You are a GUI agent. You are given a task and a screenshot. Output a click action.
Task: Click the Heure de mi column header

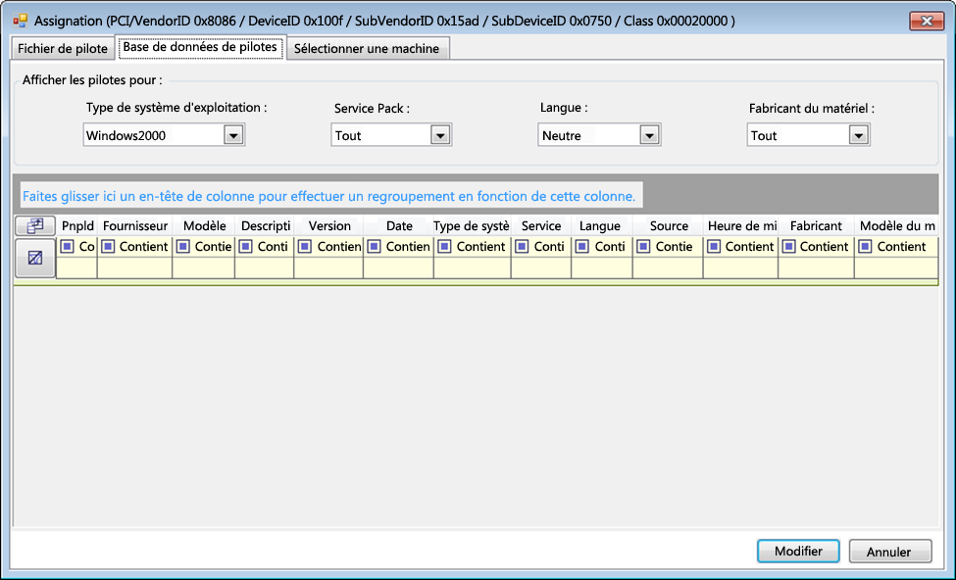[741, 226]
